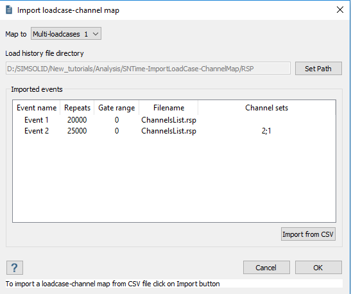Click the Filename column header
The width and height of the screenshot is (351, 294).
point(169,108)
